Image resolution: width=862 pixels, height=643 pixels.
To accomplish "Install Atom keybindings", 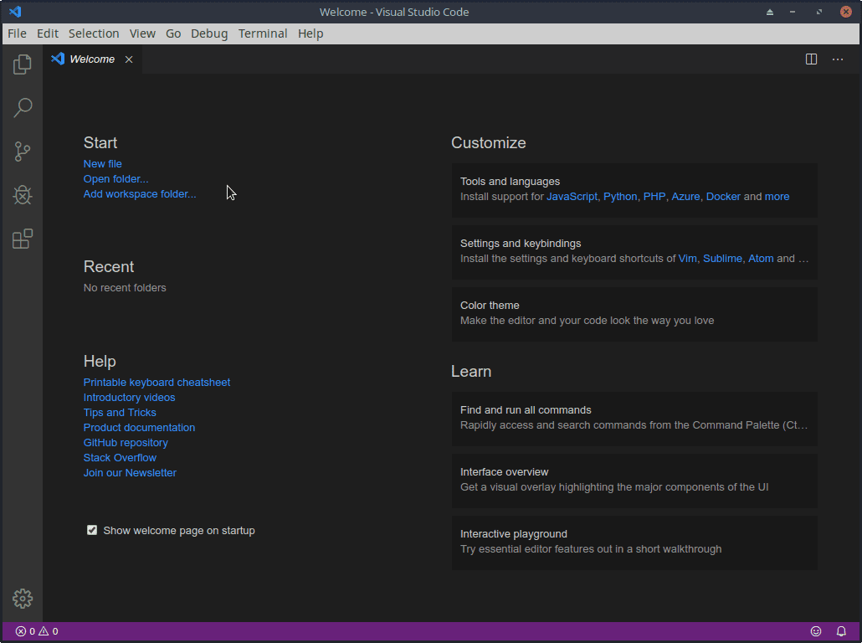I will (761, 259).
